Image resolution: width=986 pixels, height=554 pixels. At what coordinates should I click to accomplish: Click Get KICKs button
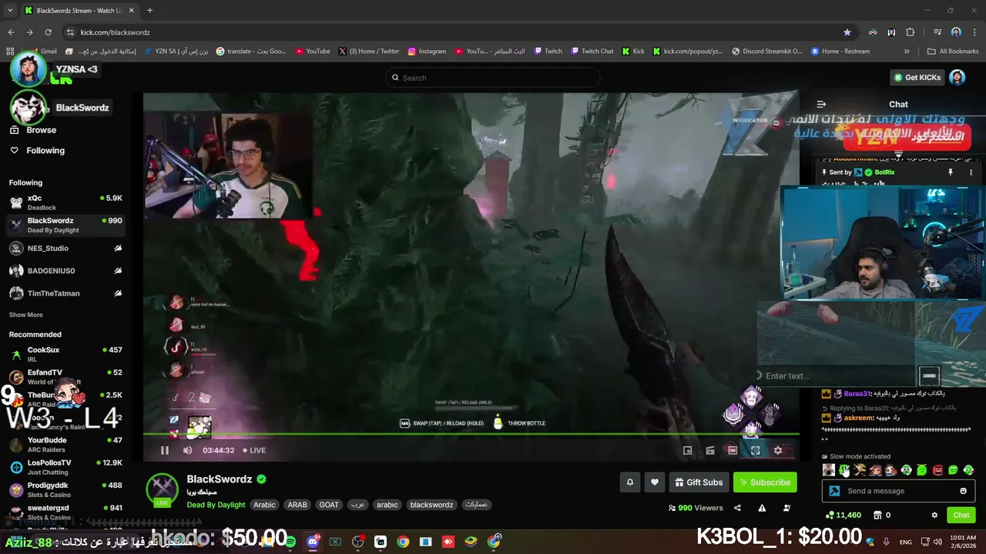[917, 77]
